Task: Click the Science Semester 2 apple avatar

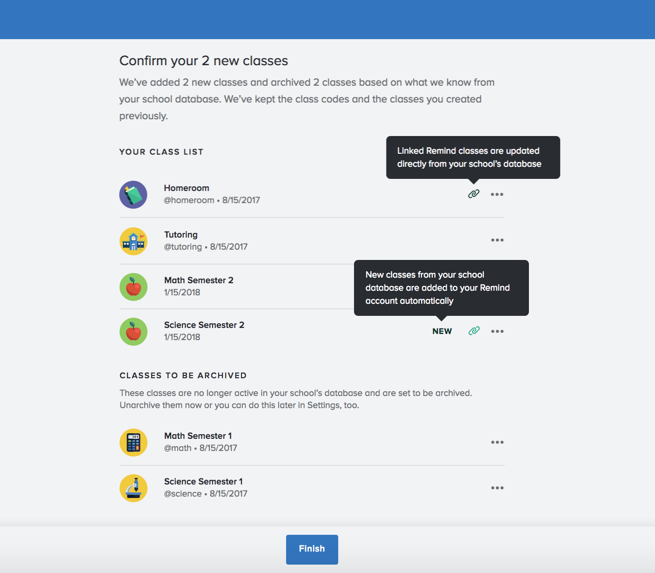Action: click(134, 332)
